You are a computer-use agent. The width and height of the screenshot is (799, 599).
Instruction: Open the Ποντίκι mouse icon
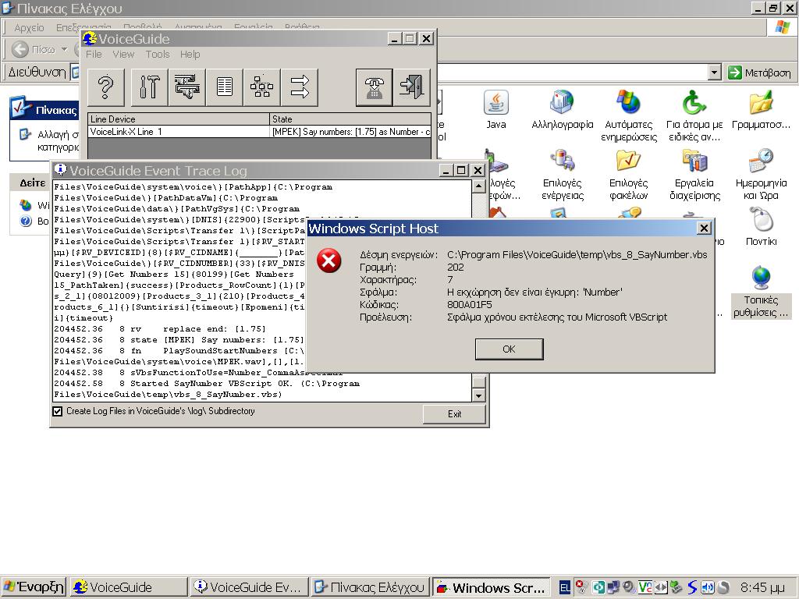[762, 227]
